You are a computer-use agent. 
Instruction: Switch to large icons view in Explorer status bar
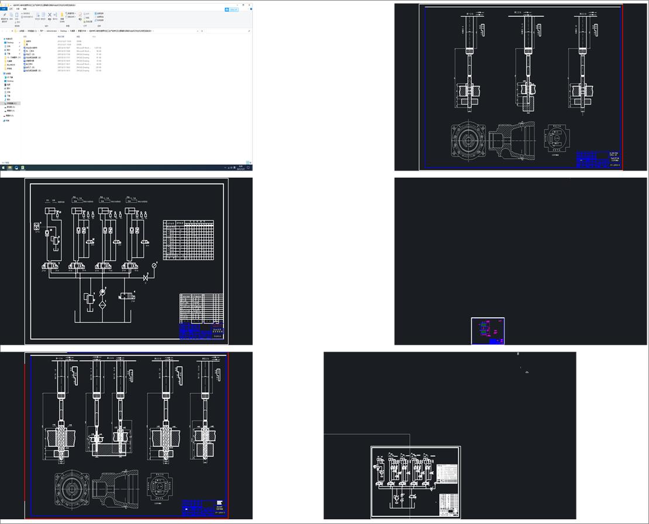250,162
